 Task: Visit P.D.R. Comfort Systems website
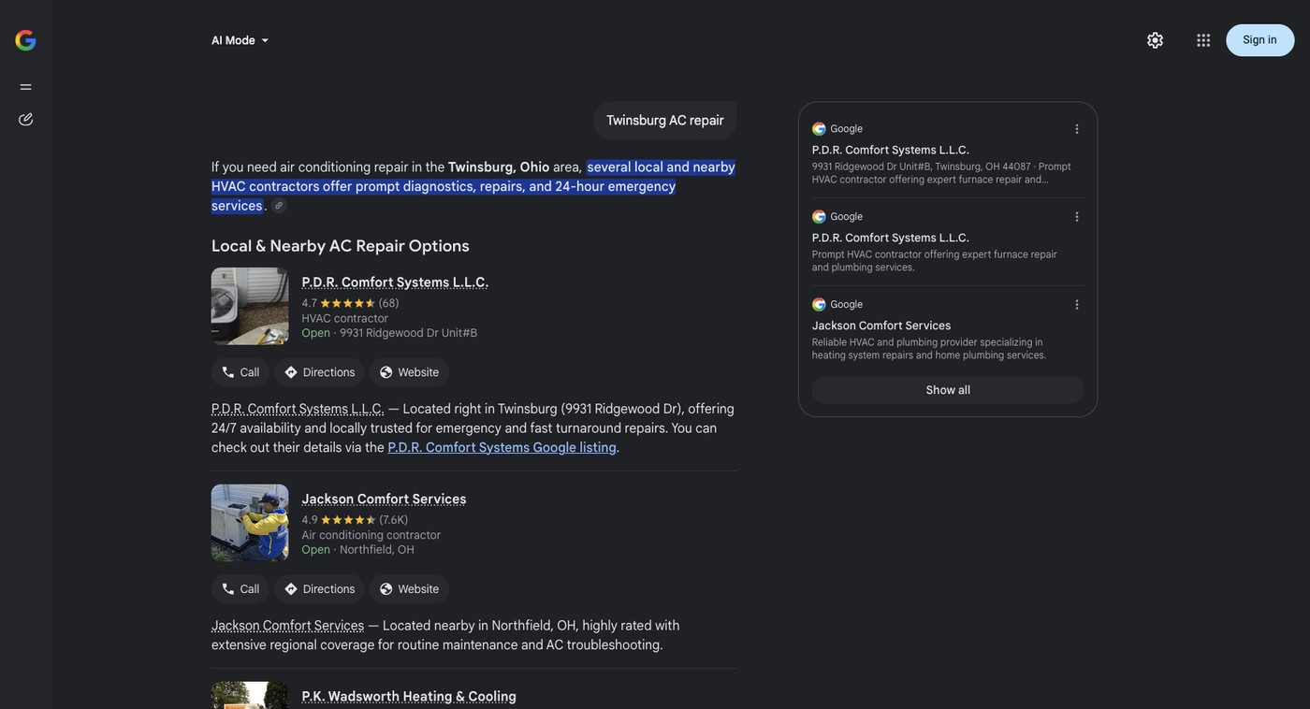click(x=409, y=372)
